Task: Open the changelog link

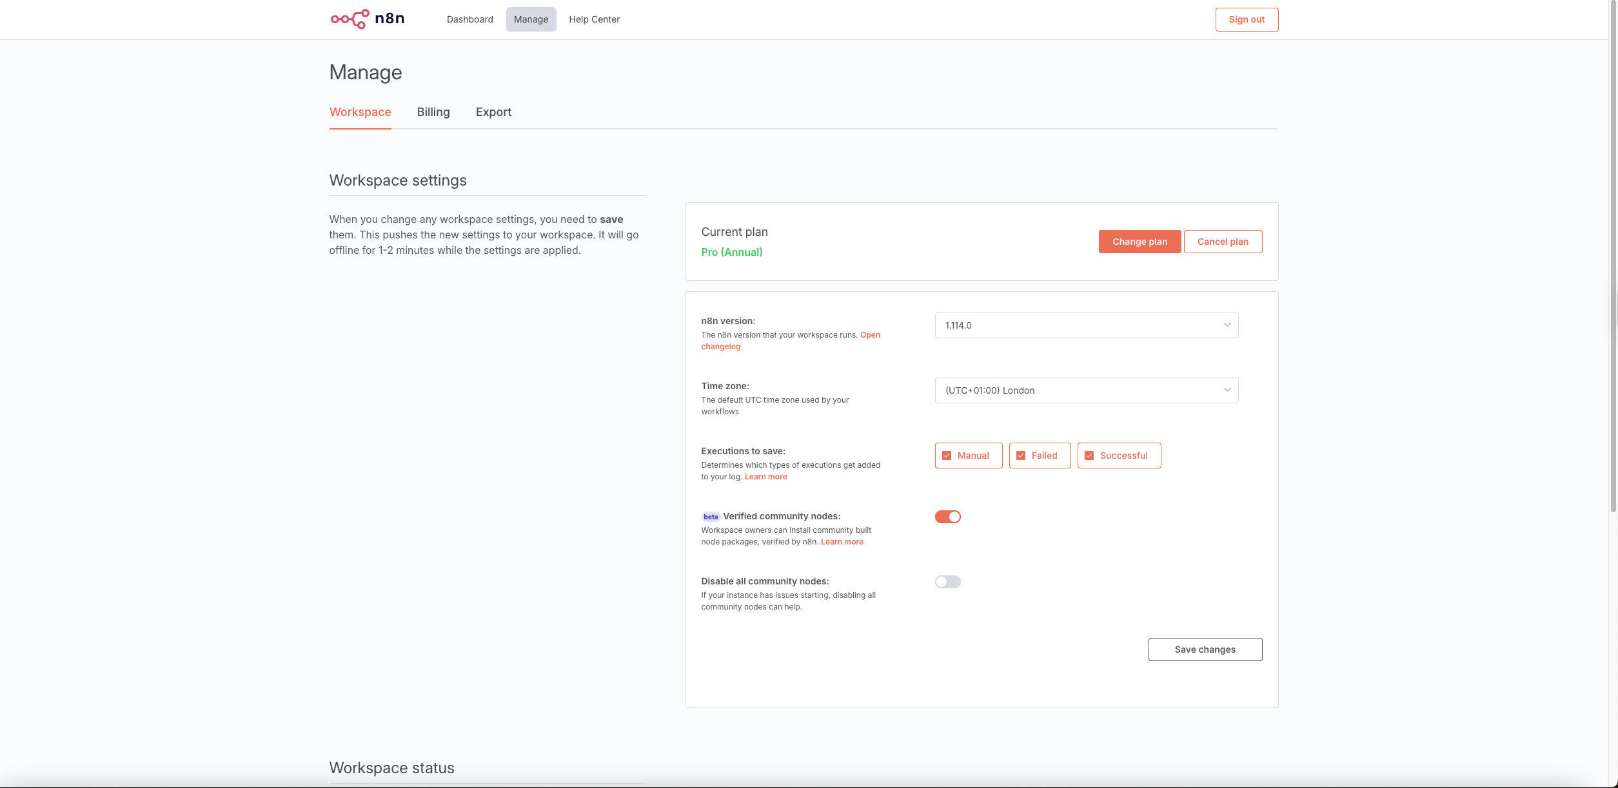Action: [x=720, y=347]
